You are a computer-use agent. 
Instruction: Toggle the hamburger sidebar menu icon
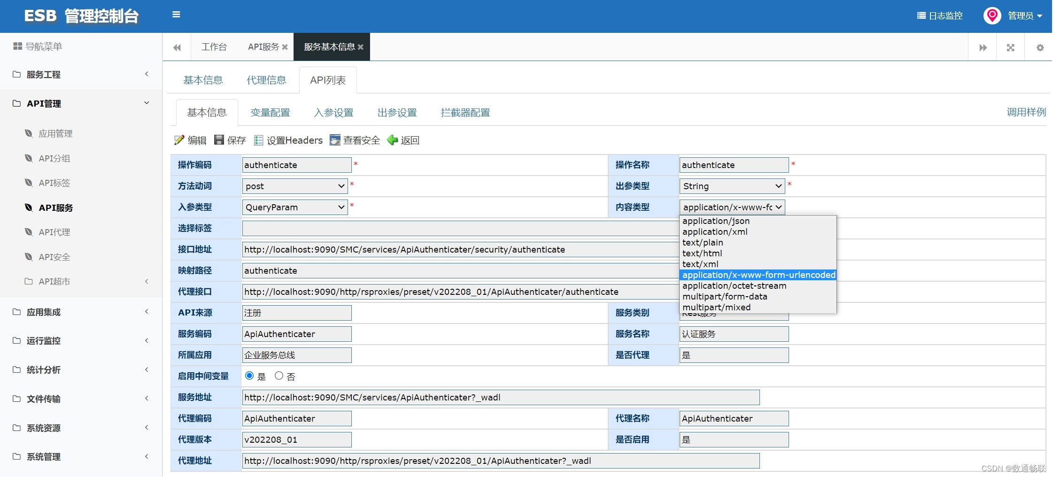pos(176,15)
